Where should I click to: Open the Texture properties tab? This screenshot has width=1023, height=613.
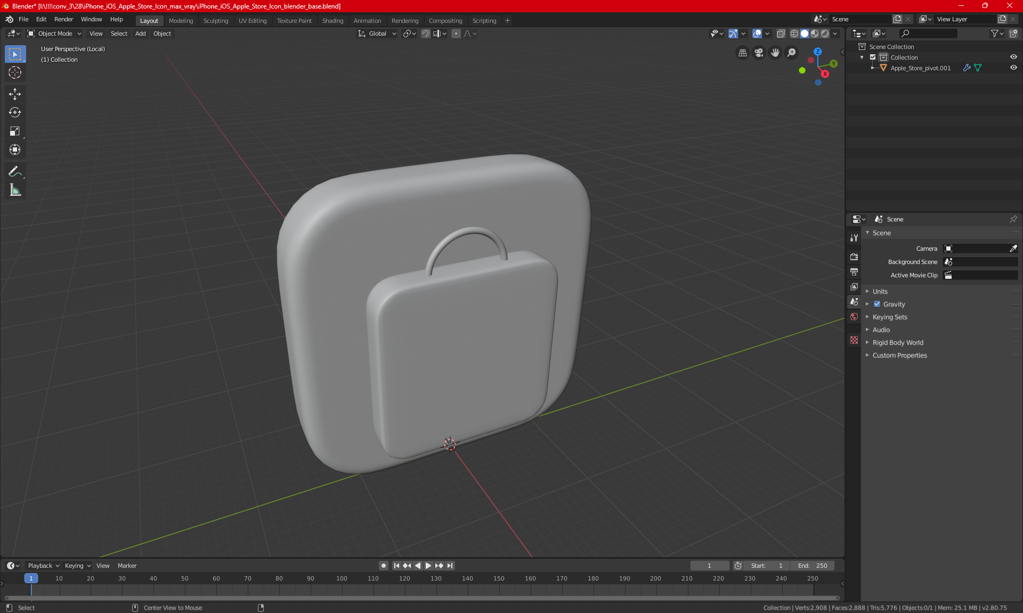854,339
